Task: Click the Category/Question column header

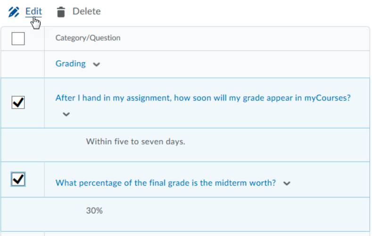Action: coord(88,38)
